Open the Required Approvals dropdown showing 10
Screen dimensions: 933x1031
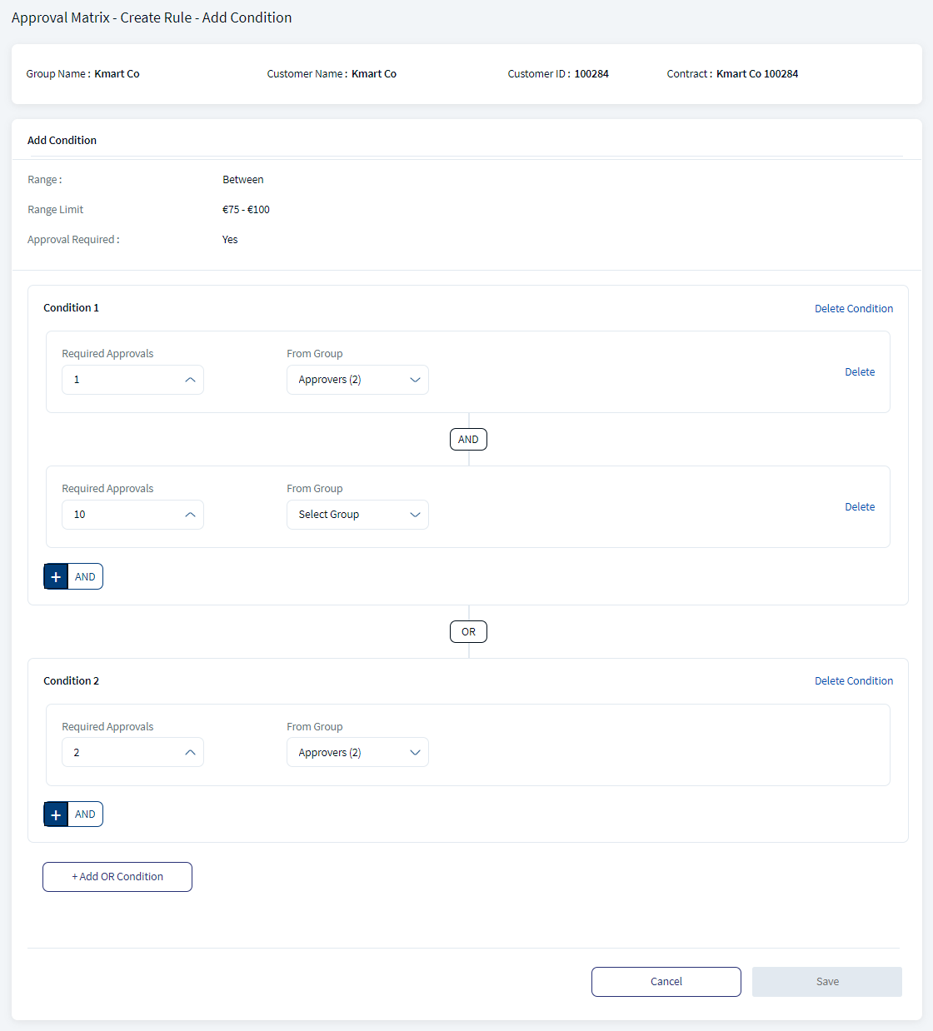click(132, 515)
